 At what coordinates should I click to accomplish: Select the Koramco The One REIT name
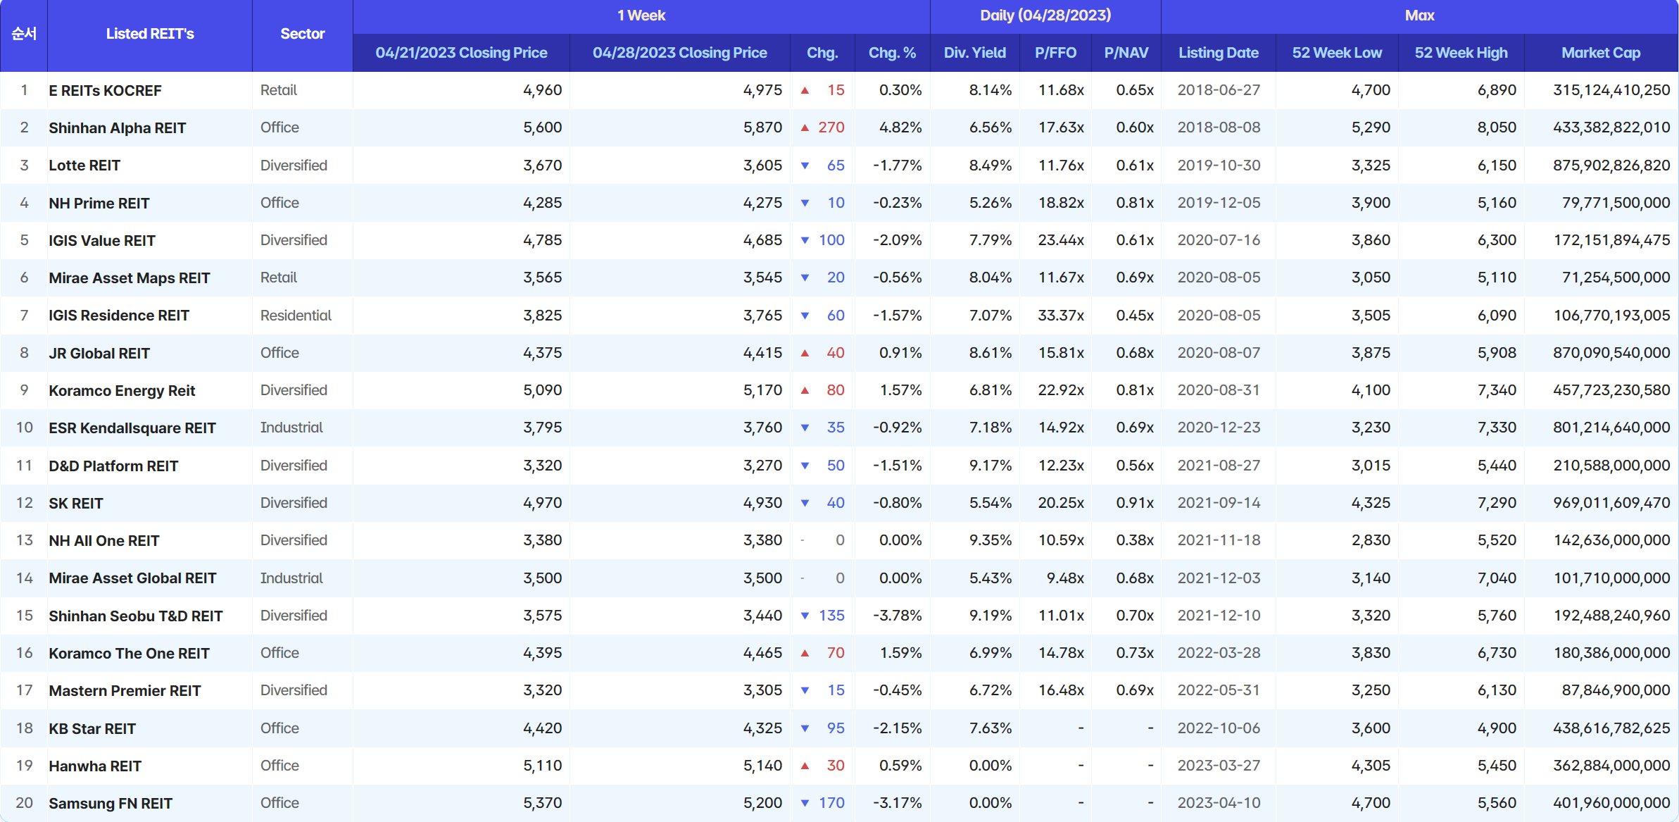[130, 654]
